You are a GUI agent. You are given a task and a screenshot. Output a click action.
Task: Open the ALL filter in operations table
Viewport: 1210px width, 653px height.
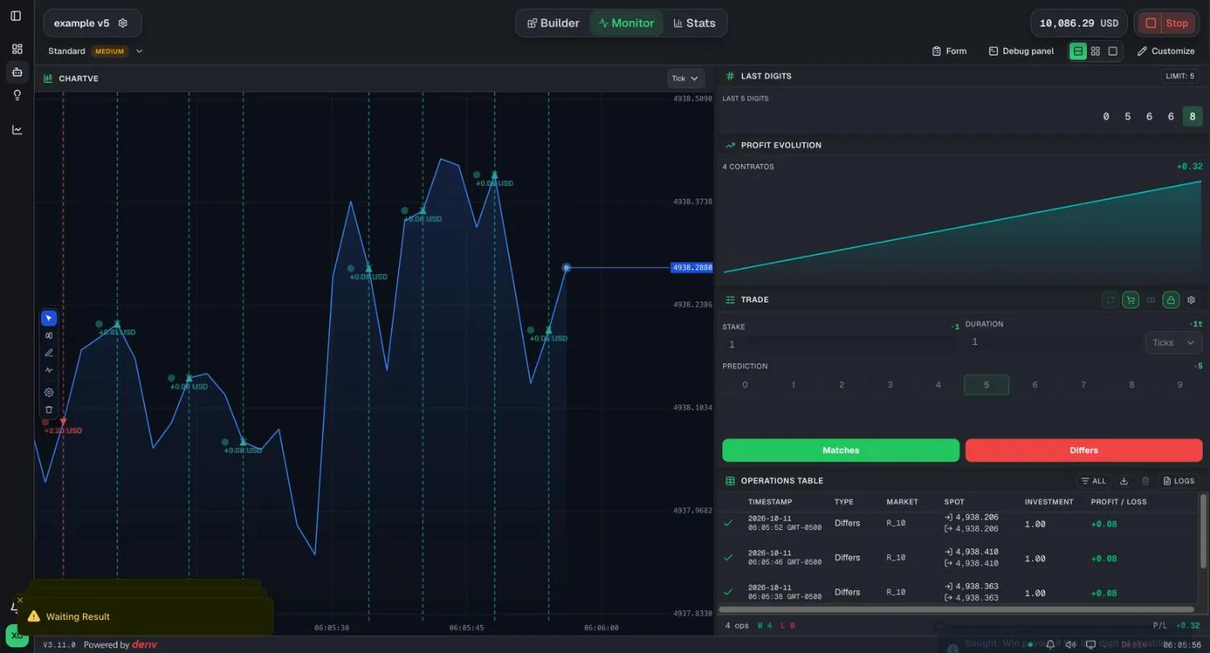(1093, 481)
